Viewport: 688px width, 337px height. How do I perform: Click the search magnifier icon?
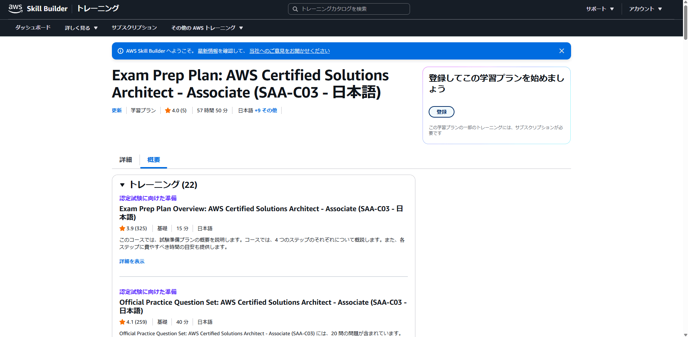coord(295,9)
